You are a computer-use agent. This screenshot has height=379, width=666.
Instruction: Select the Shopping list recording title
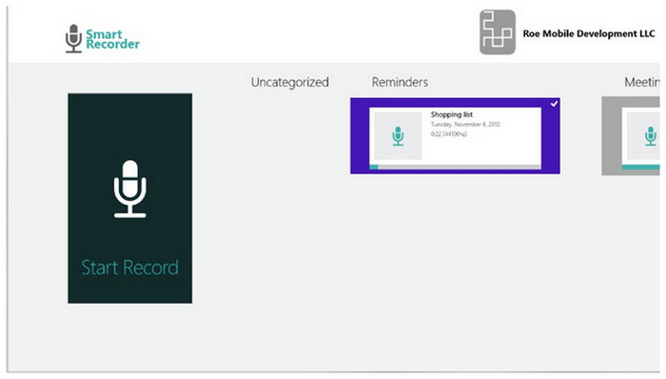click(x=452, y=114)
